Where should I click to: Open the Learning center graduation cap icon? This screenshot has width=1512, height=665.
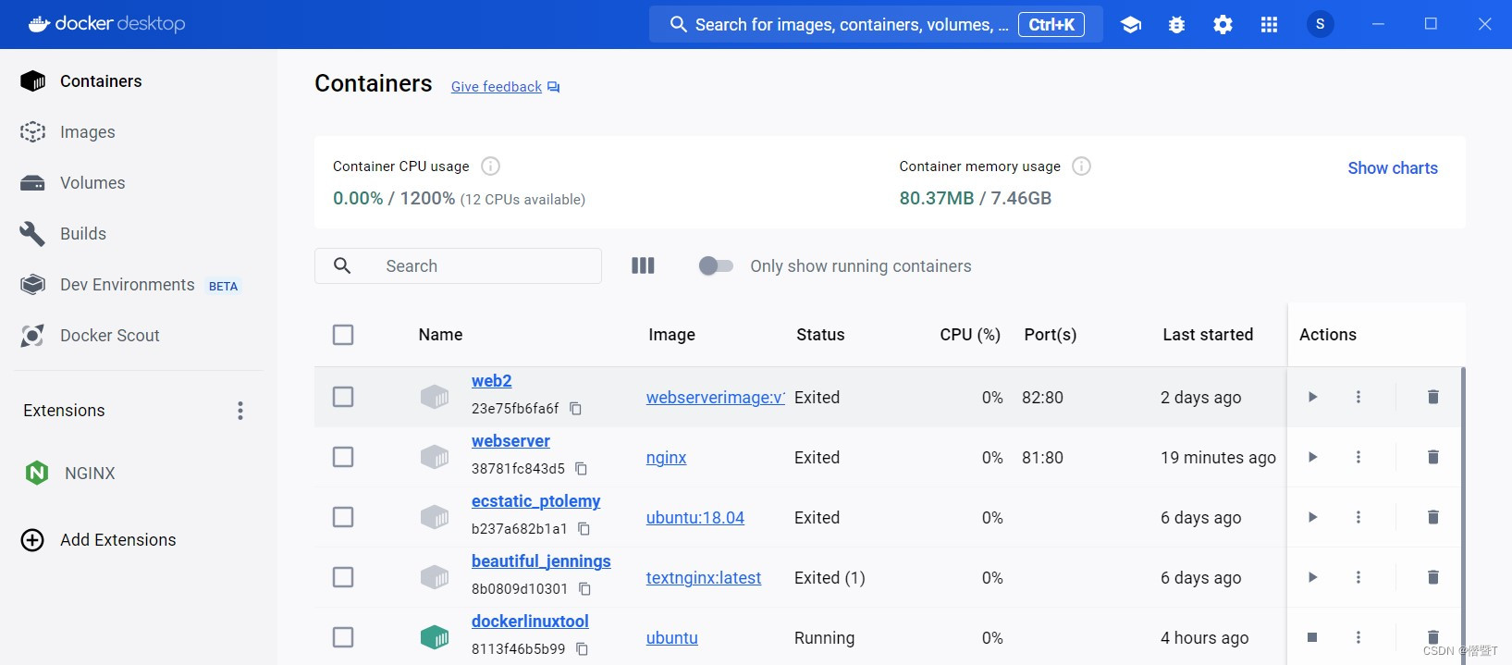pos(1130,25)
